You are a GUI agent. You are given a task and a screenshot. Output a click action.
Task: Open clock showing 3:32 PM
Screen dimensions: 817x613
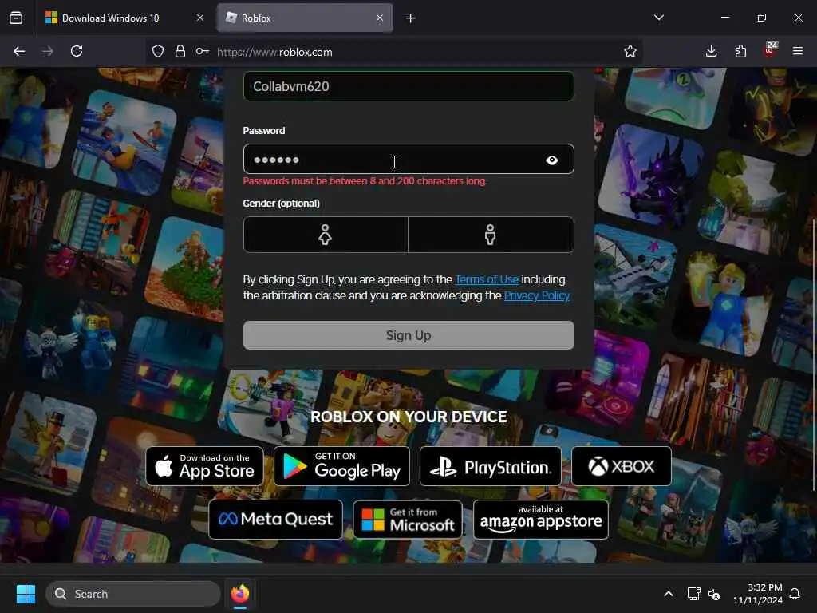pyautogui.click(x=758, y=594)
